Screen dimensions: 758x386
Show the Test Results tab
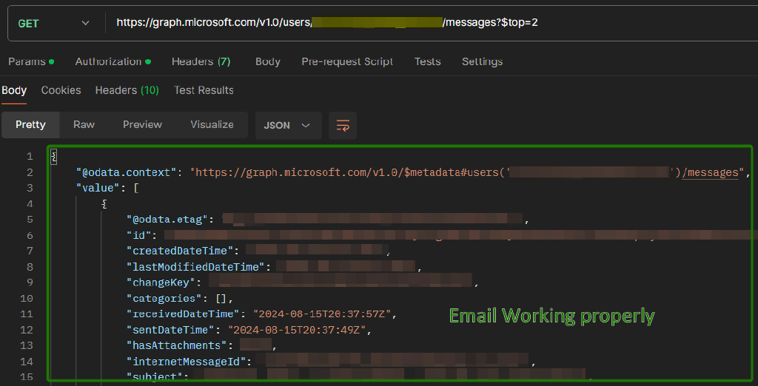pos(204,90)
